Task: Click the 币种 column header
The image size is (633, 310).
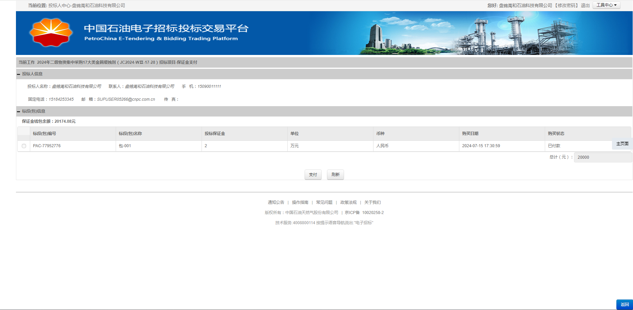Action: coord(416,134)
